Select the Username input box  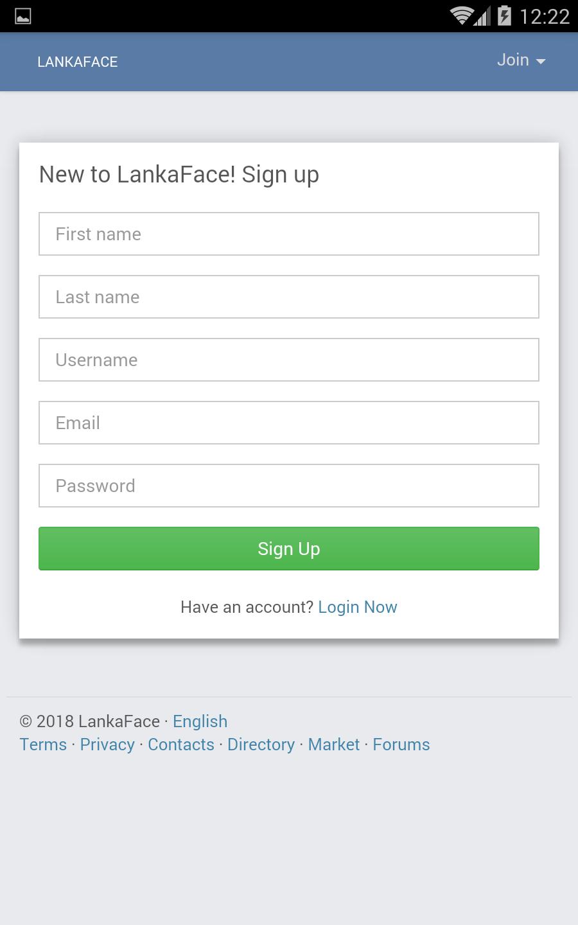(289, 360)
